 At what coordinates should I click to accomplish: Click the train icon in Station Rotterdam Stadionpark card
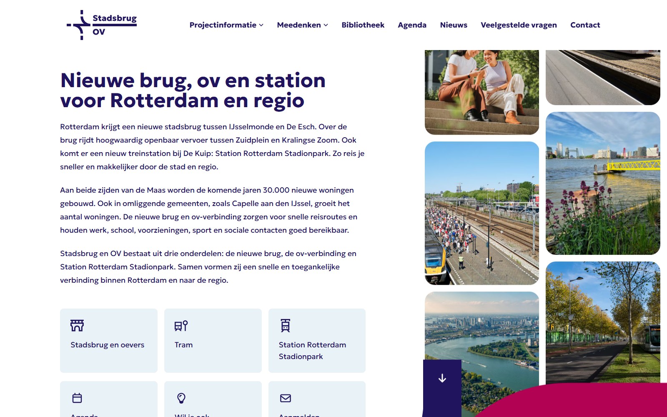(x=285, y=325)
